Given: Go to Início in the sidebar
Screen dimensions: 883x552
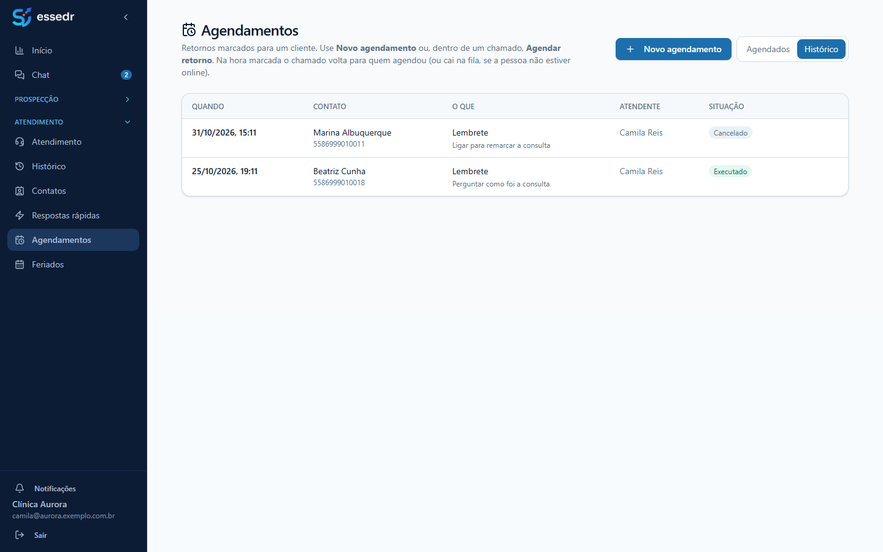Looking at the screenshot, I should click(x=42, y=50).
